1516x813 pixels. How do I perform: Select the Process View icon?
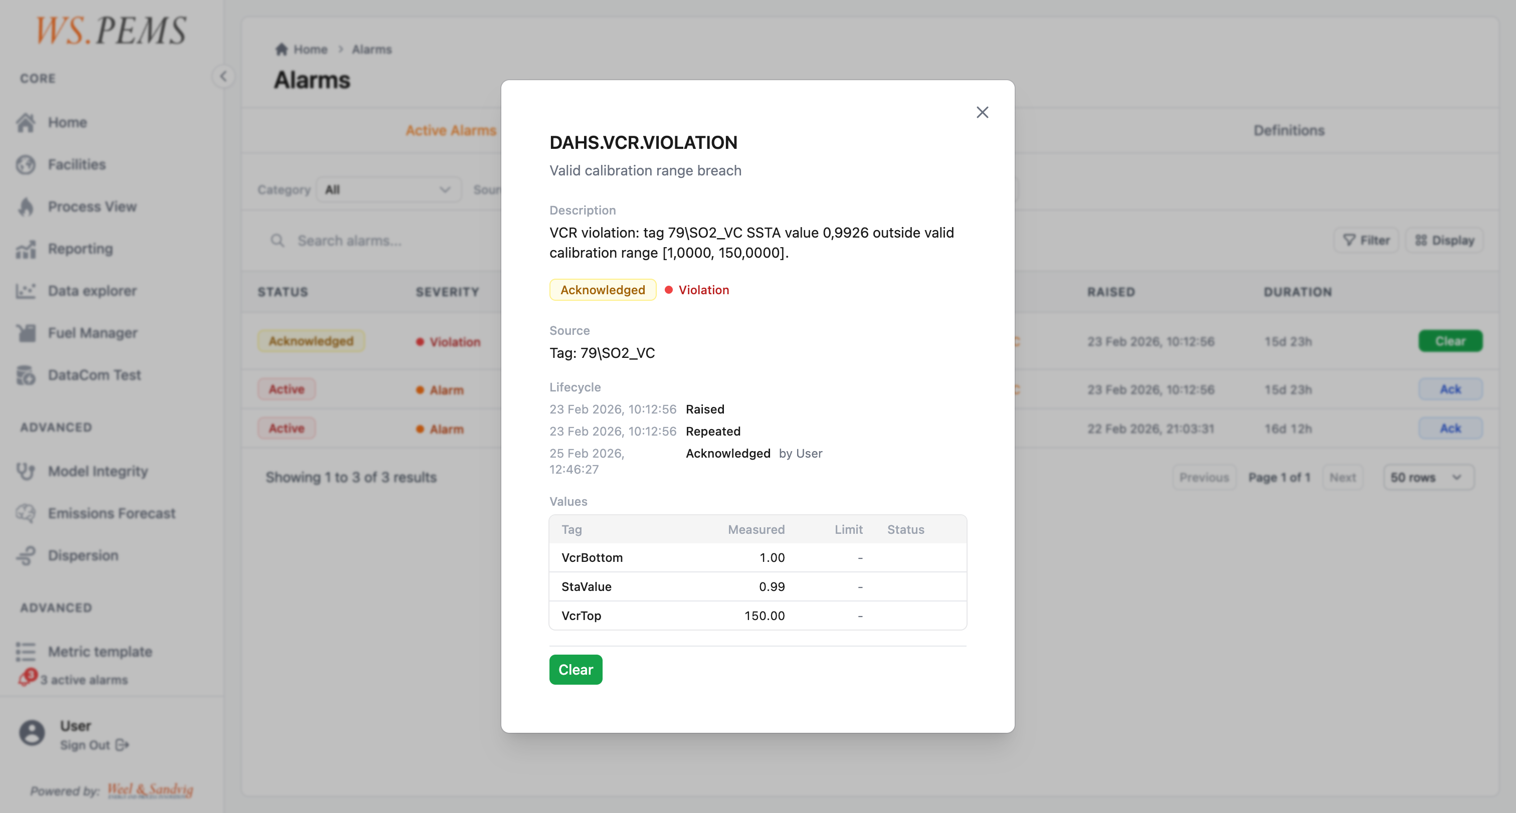coord(25,207)
